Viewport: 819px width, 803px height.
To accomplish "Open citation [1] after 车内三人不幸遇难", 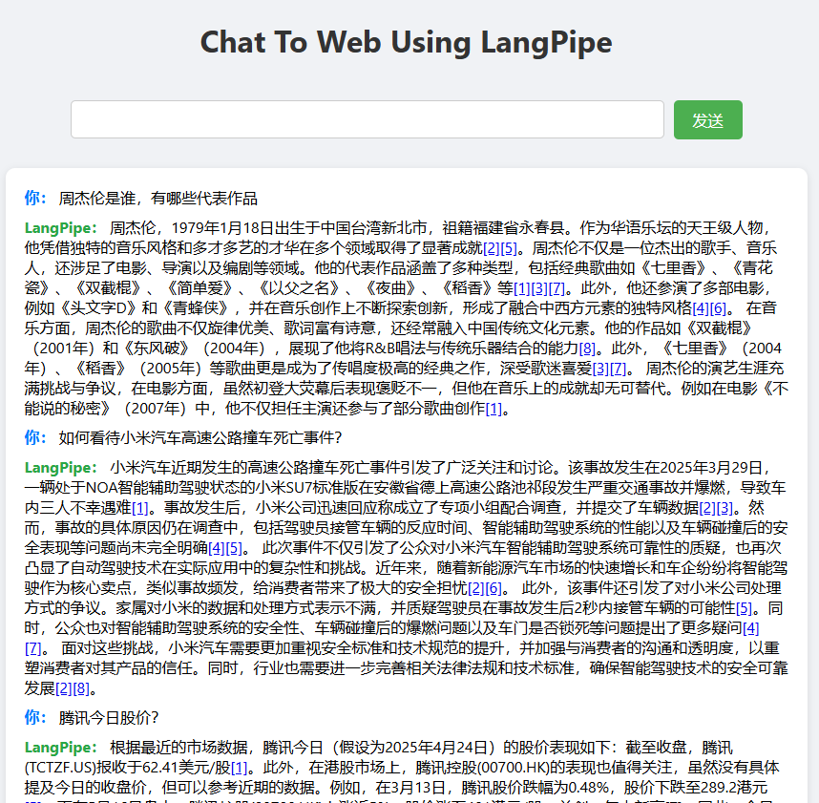I will click(139, 508).
